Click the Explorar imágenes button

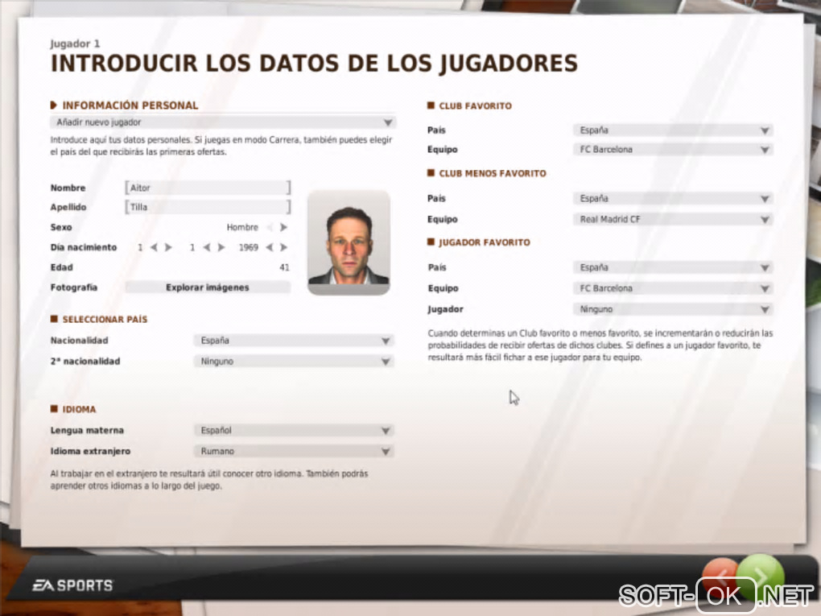pyautogui.click(x=208, y=287)
